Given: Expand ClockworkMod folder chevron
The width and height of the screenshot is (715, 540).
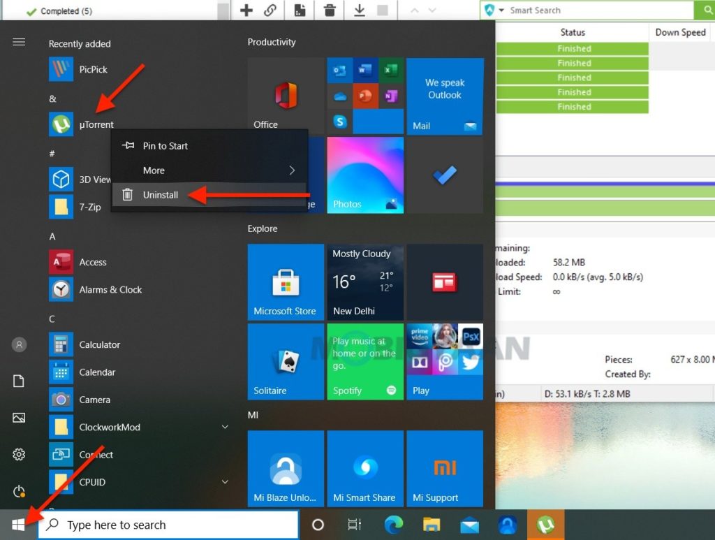Looking at the screenshot, I should click(x=225, y=427).
